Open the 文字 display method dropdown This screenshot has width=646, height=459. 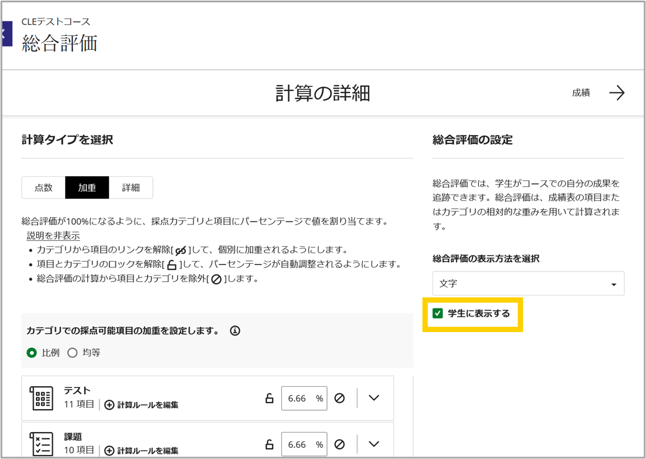pos(528,283)
